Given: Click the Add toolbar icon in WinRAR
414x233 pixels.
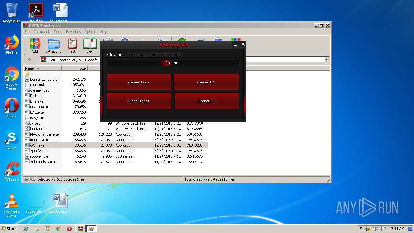Looking at the screenshot, I should coord(35,46).
